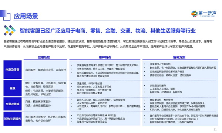Screen dimensions: 222x133
Task: Click the bullet 客服渠道统一整合管理
Action: click(x=161, y=100)
